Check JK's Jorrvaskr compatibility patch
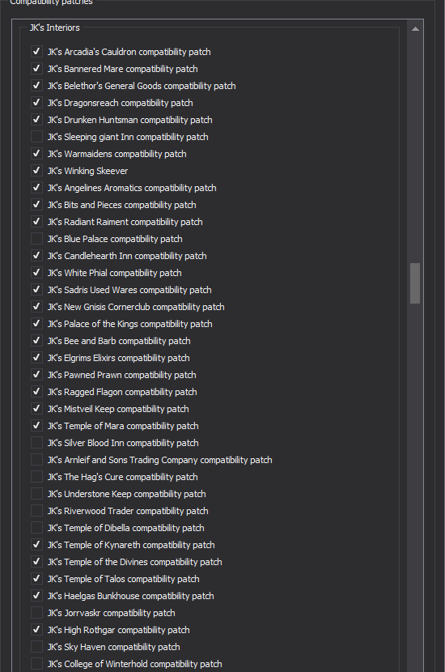 (x=37, y=613)
